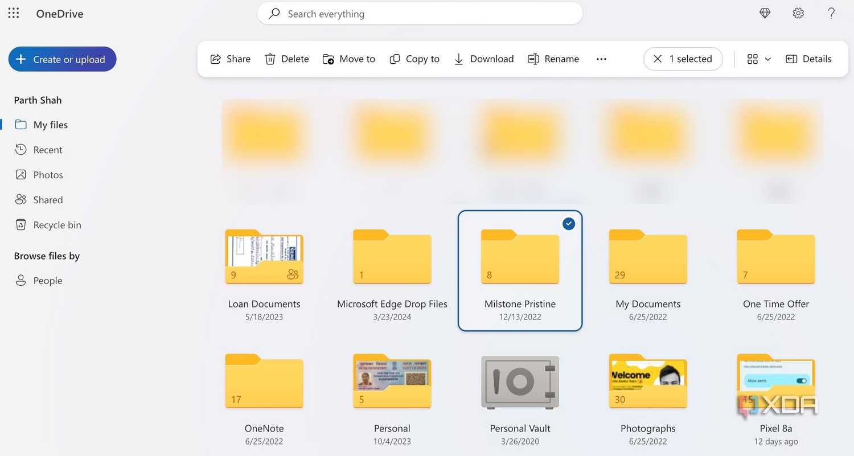Go to Recent files

pos(39,150)
